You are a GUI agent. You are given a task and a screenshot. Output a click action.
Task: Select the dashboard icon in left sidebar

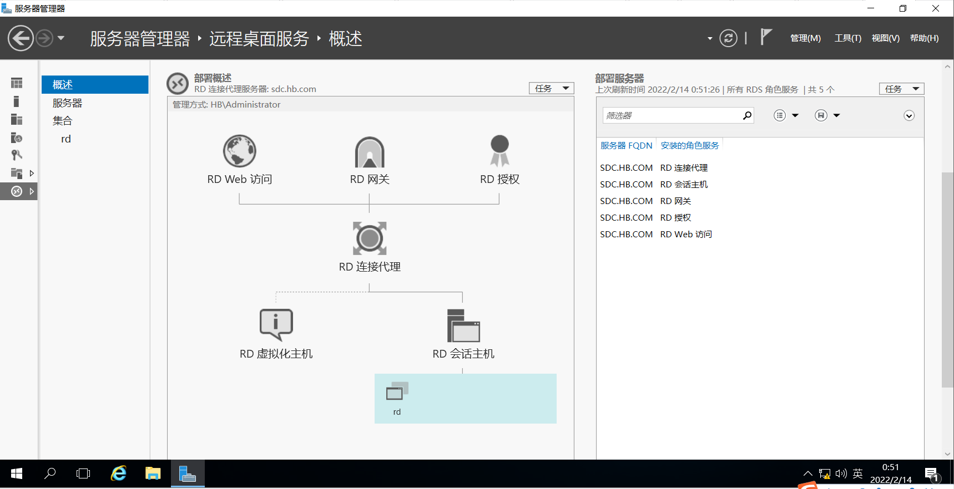pyautogui.click(x=17, y=83)
